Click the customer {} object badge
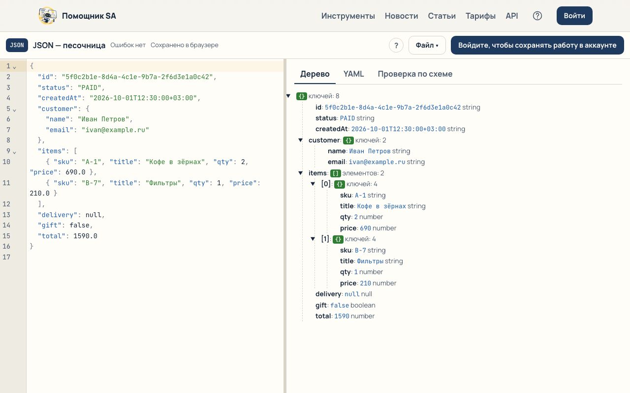Image resolution: width=630 pixels, height=393 pixels. pyautogui.click(x=348, y=140)
